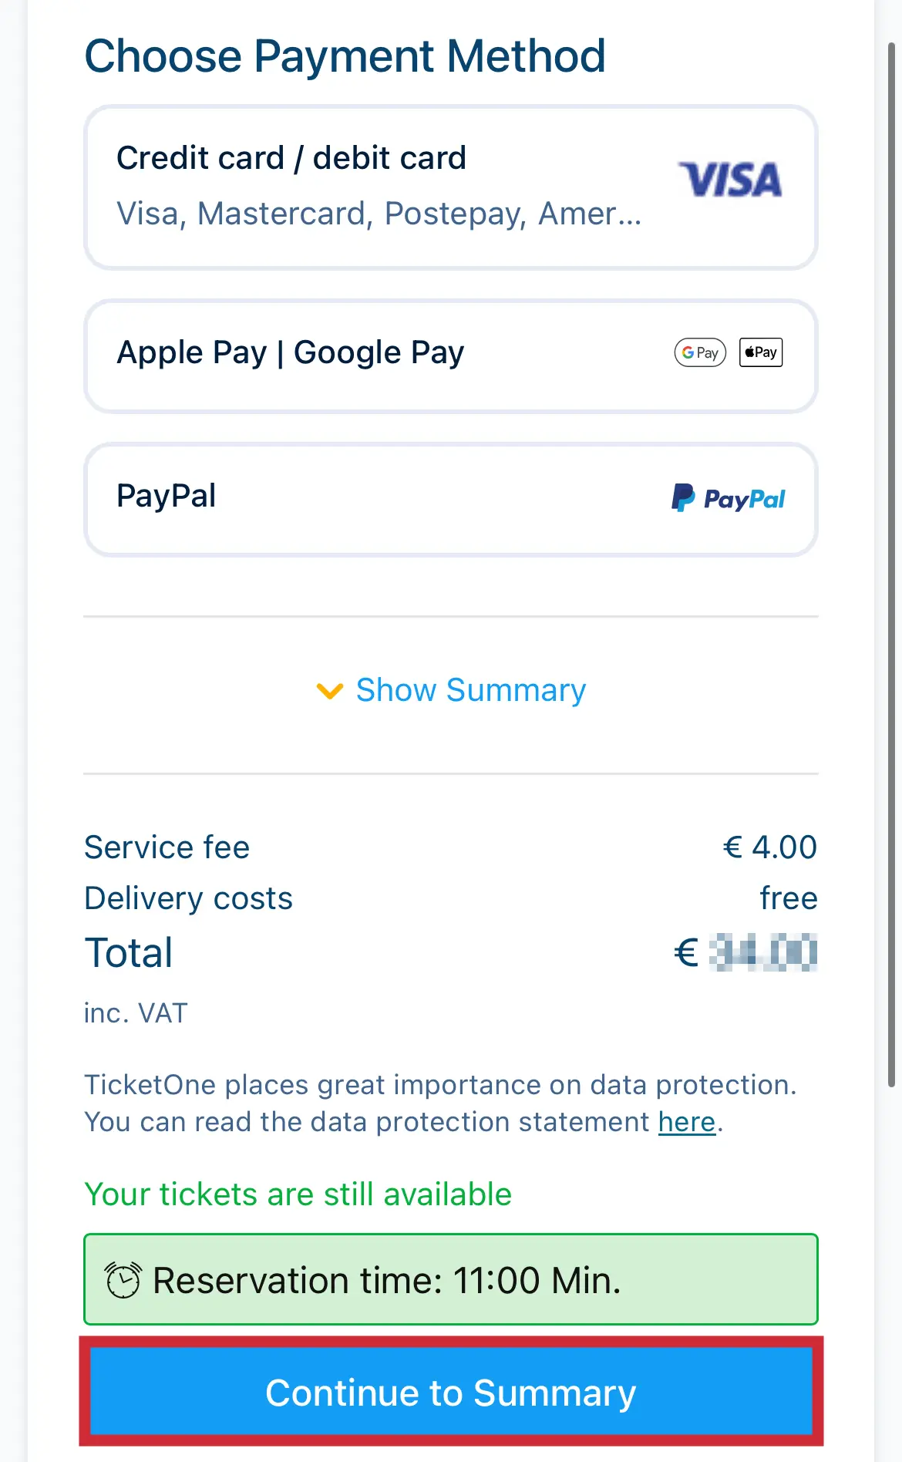Expand summary with the yellow chevron
Screen dimensions: 902x1462
330,691
